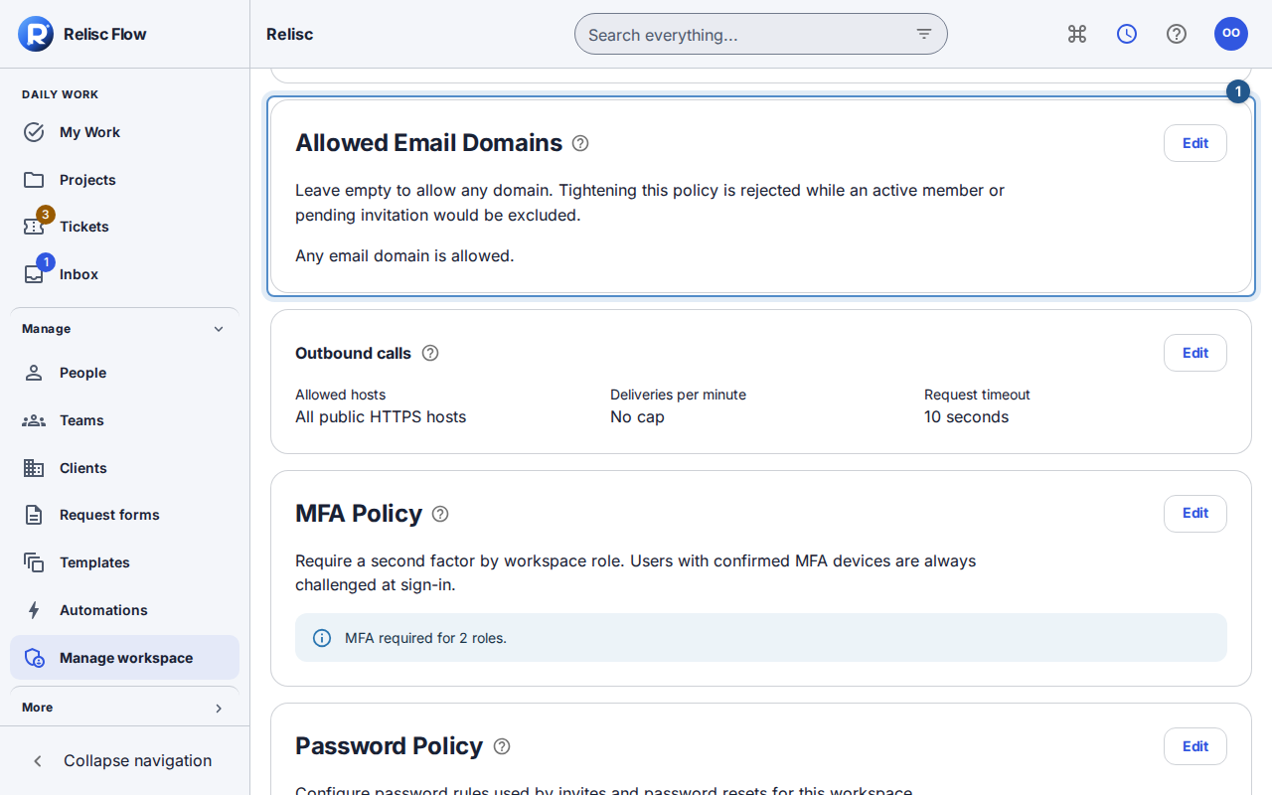Go to Teams

pos(124,420)
